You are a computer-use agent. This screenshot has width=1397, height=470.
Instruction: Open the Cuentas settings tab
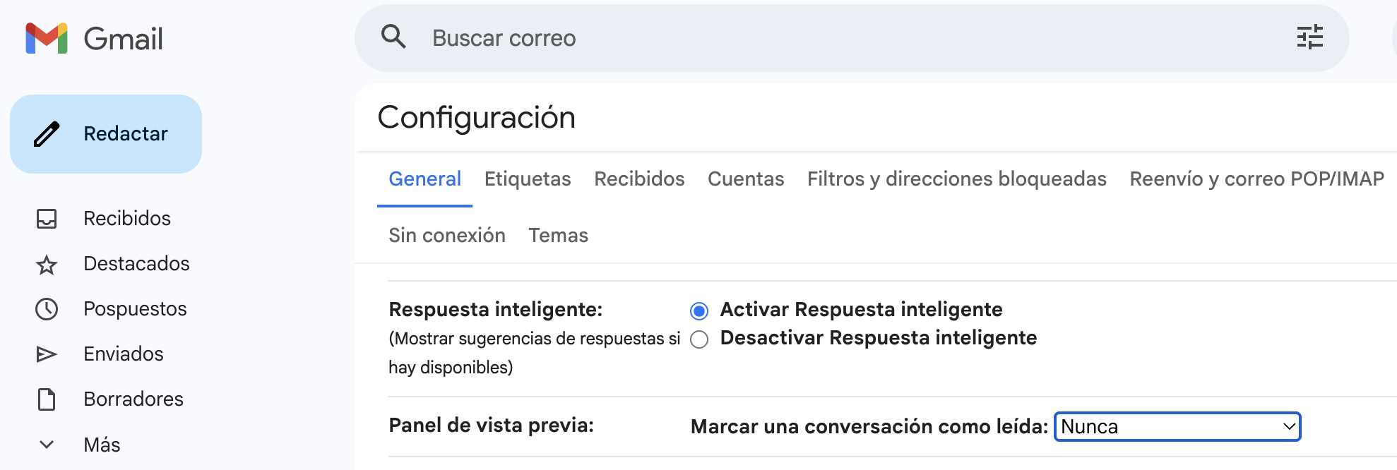tap(745, 179)
